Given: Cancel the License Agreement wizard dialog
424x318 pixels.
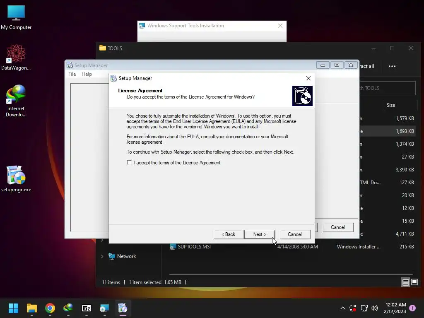Looking at the screenshot, I should 294,234.
